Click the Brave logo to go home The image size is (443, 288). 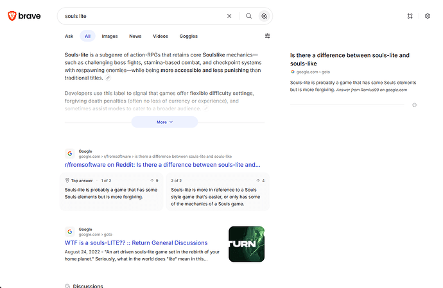24,16
